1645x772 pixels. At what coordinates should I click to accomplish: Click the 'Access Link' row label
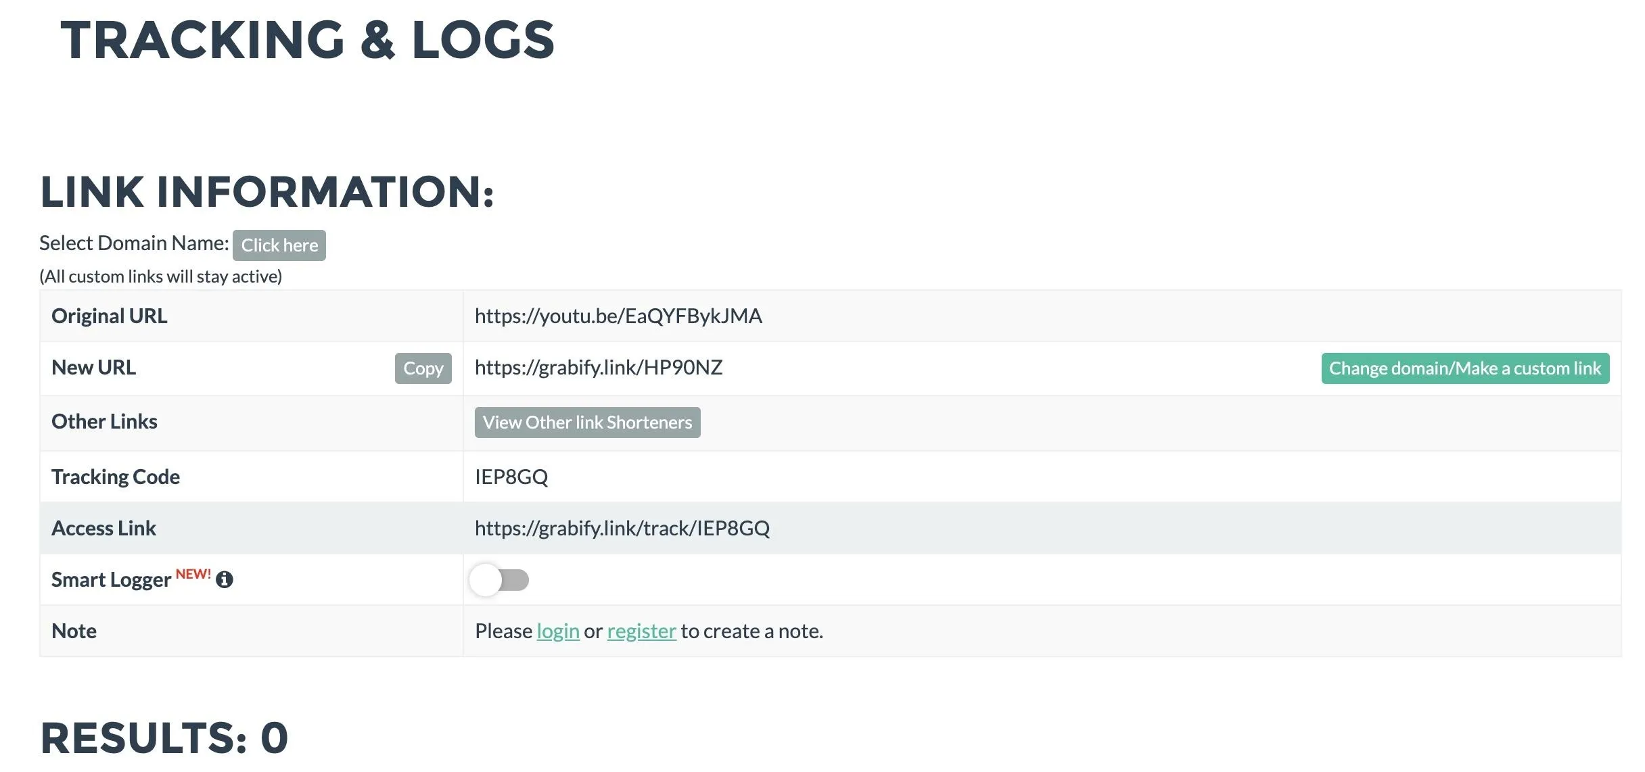coord(103,529)
